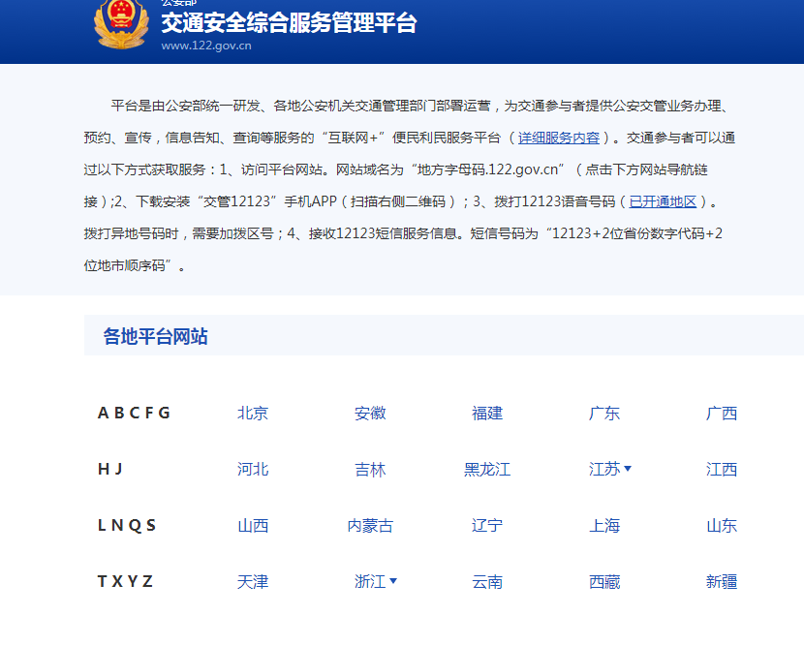Click the police badge emblem logo
This screenshot has width=804, height=646.
pyautogui.click(x=121, y=23)
